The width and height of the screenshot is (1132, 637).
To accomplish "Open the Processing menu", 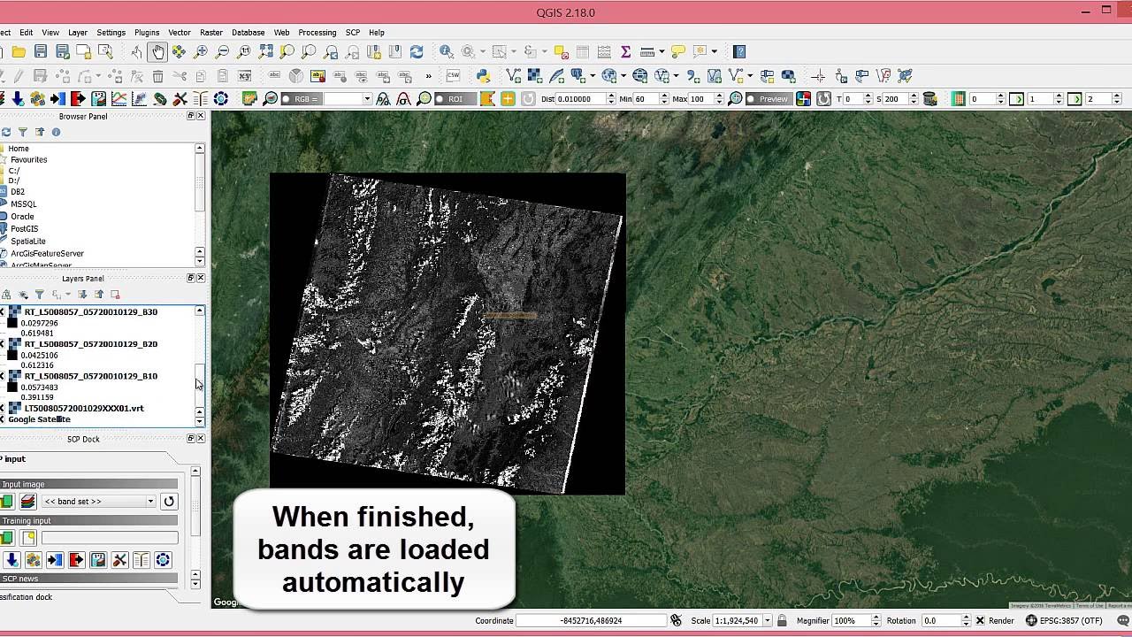I will (x=317, y=33).
